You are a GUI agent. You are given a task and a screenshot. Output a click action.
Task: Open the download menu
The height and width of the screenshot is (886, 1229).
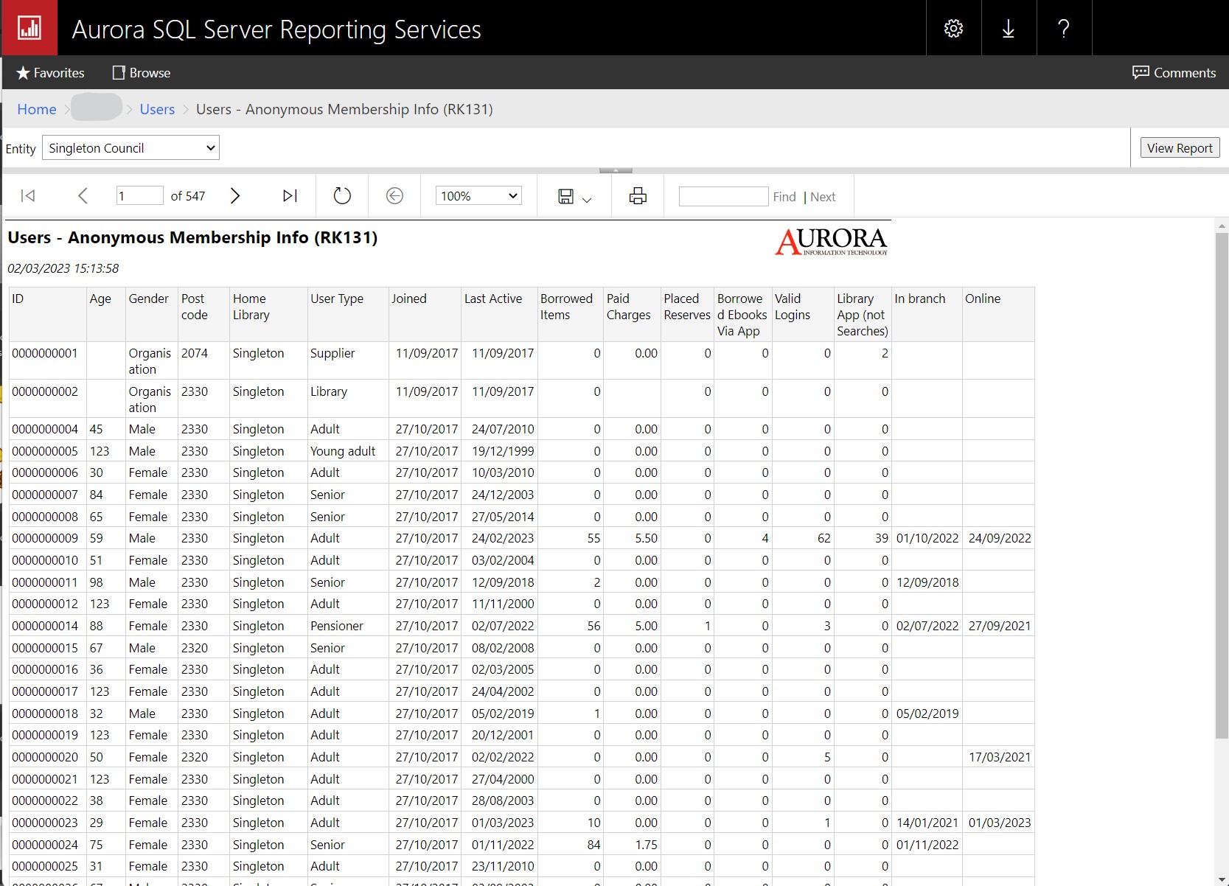click(x=1009, y=28)
